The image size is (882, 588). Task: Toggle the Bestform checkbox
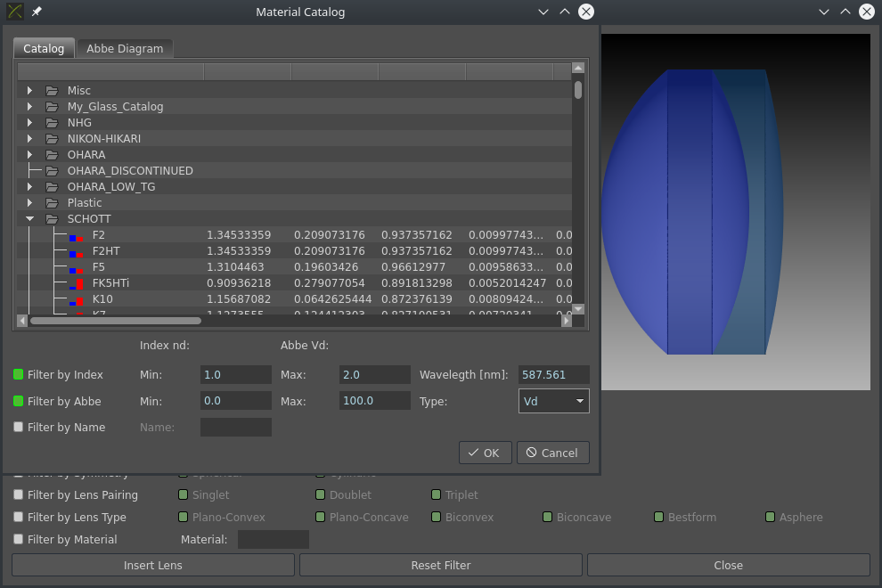[658, 517]
